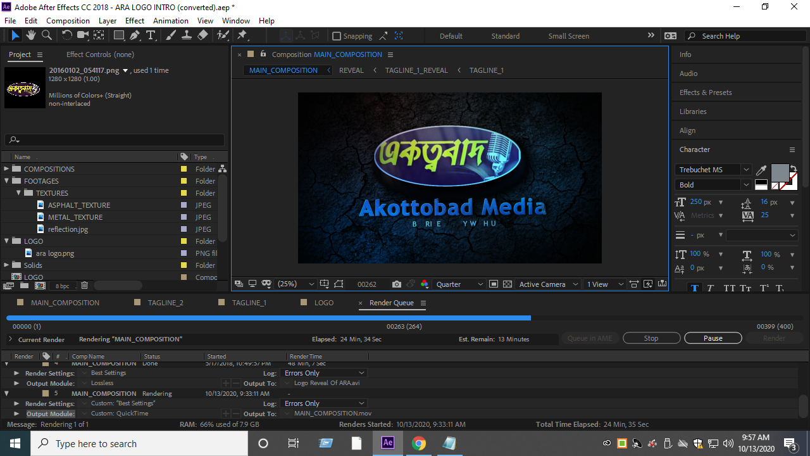Open the Composition Flowchart icon in viewer
The height and width of the screenshot is (456, 810).
click(662, 284)
